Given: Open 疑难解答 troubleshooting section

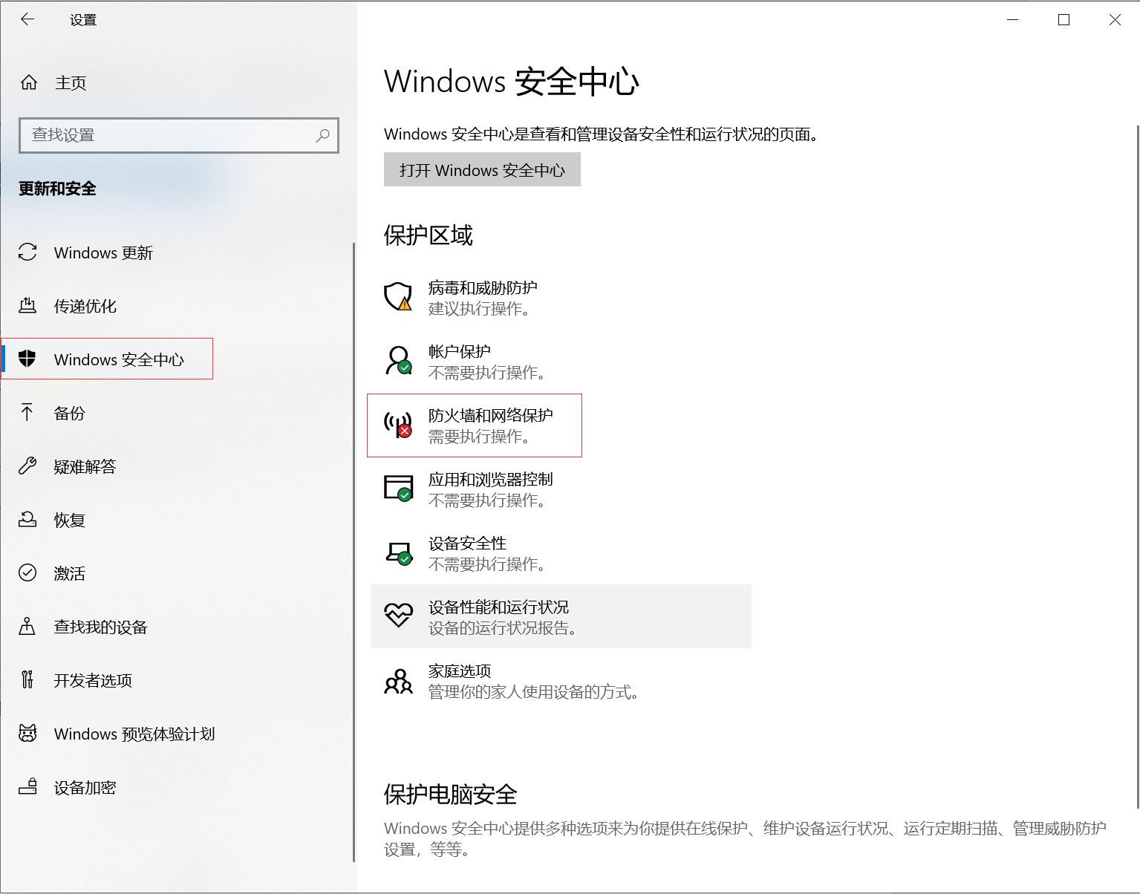Looking at the screenshot, I should coord(85,466).
